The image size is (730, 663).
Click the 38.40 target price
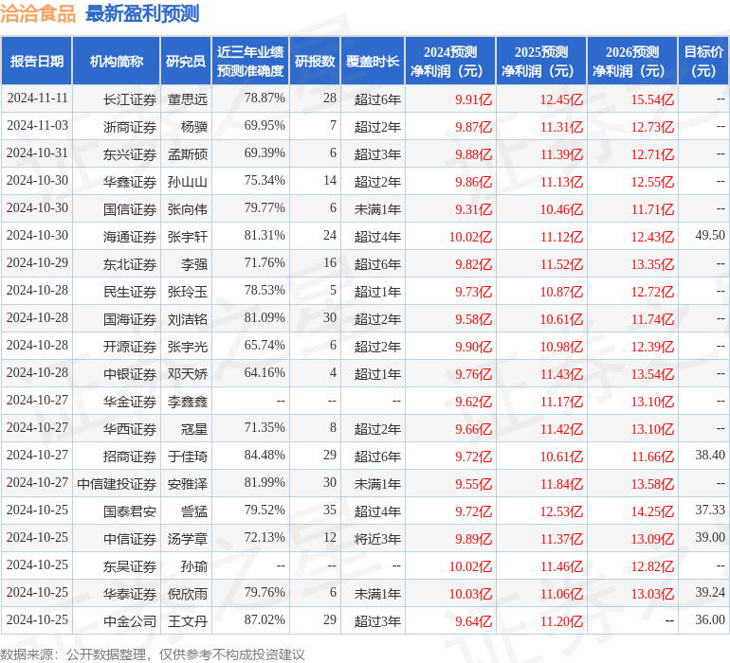pyautogui.click(x=710, y=455)
